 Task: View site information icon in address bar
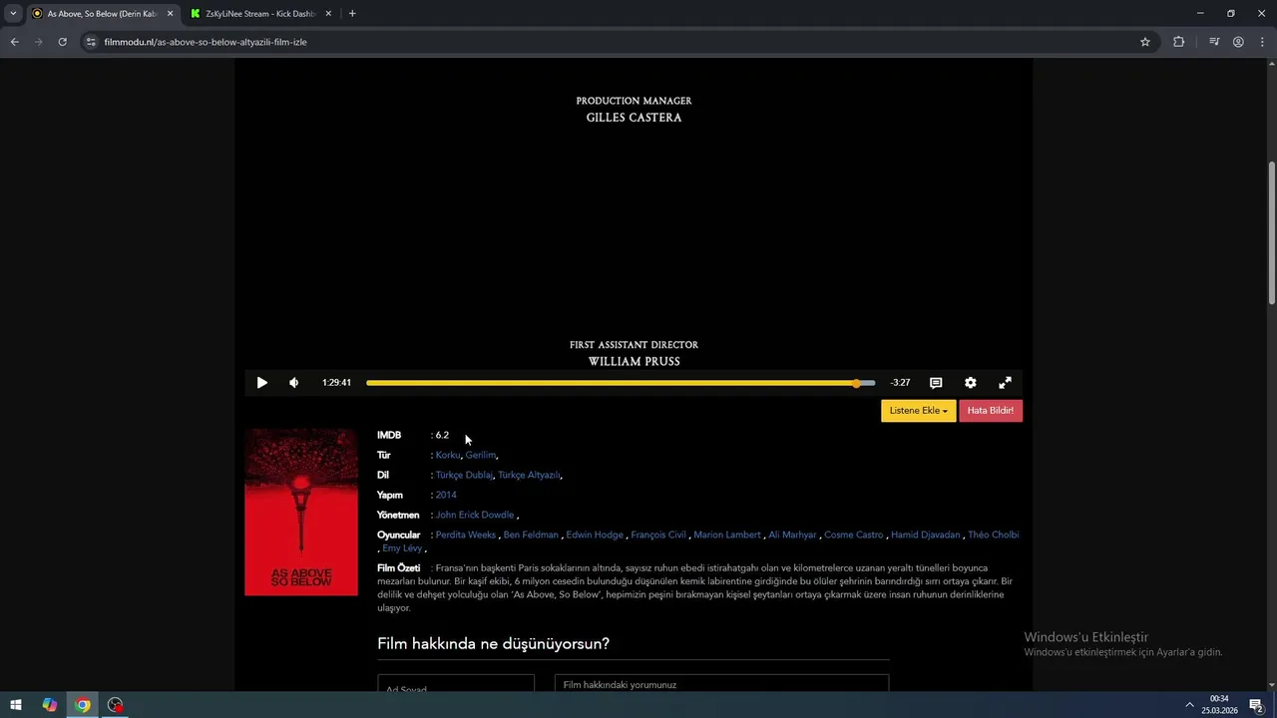click(91, 42)
